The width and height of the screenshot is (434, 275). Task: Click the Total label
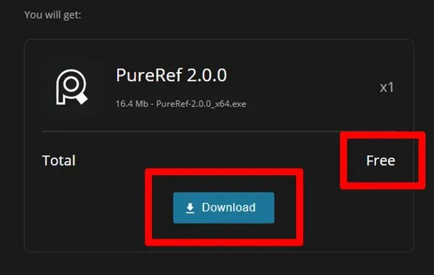59,160
